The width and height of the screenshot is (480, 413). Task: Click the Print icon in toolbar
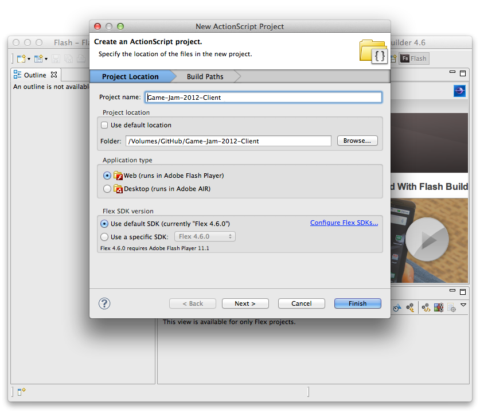(x=81, y=59)
